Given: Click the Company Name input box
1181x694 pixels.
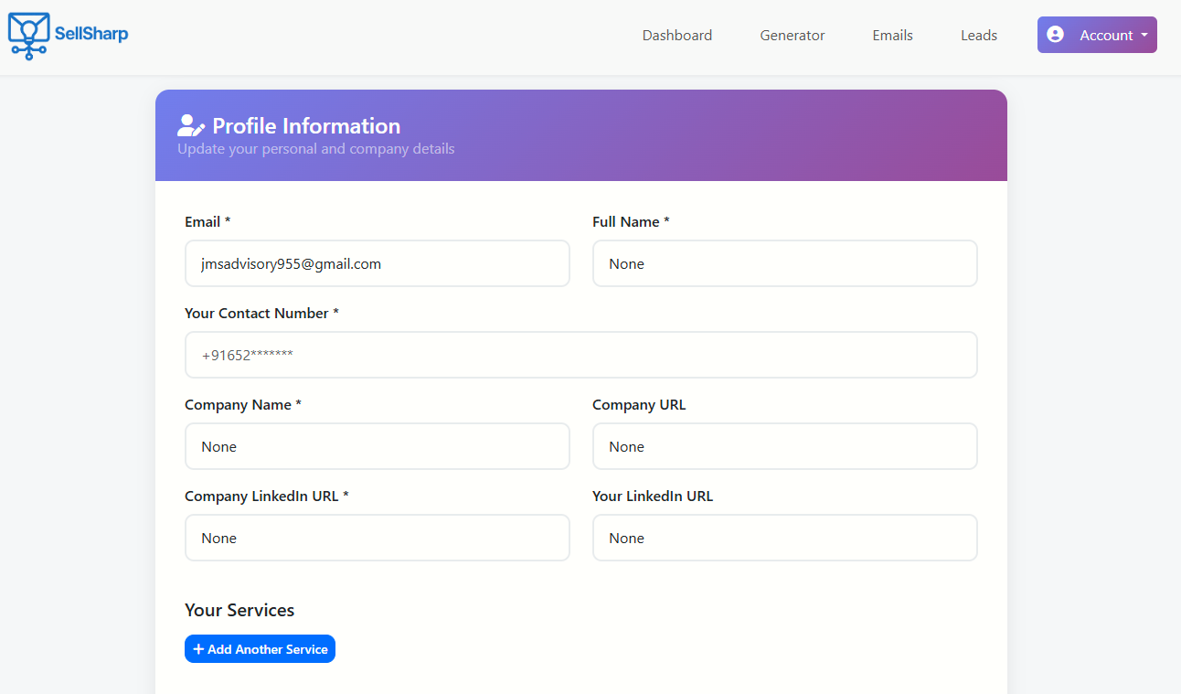Looking at the screenshot, I should [377, 446].
